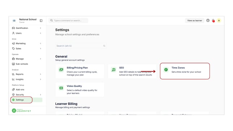Screen dimensions: 233x131
Task: Click the Reports chart icon
Action: pos(13,74)
